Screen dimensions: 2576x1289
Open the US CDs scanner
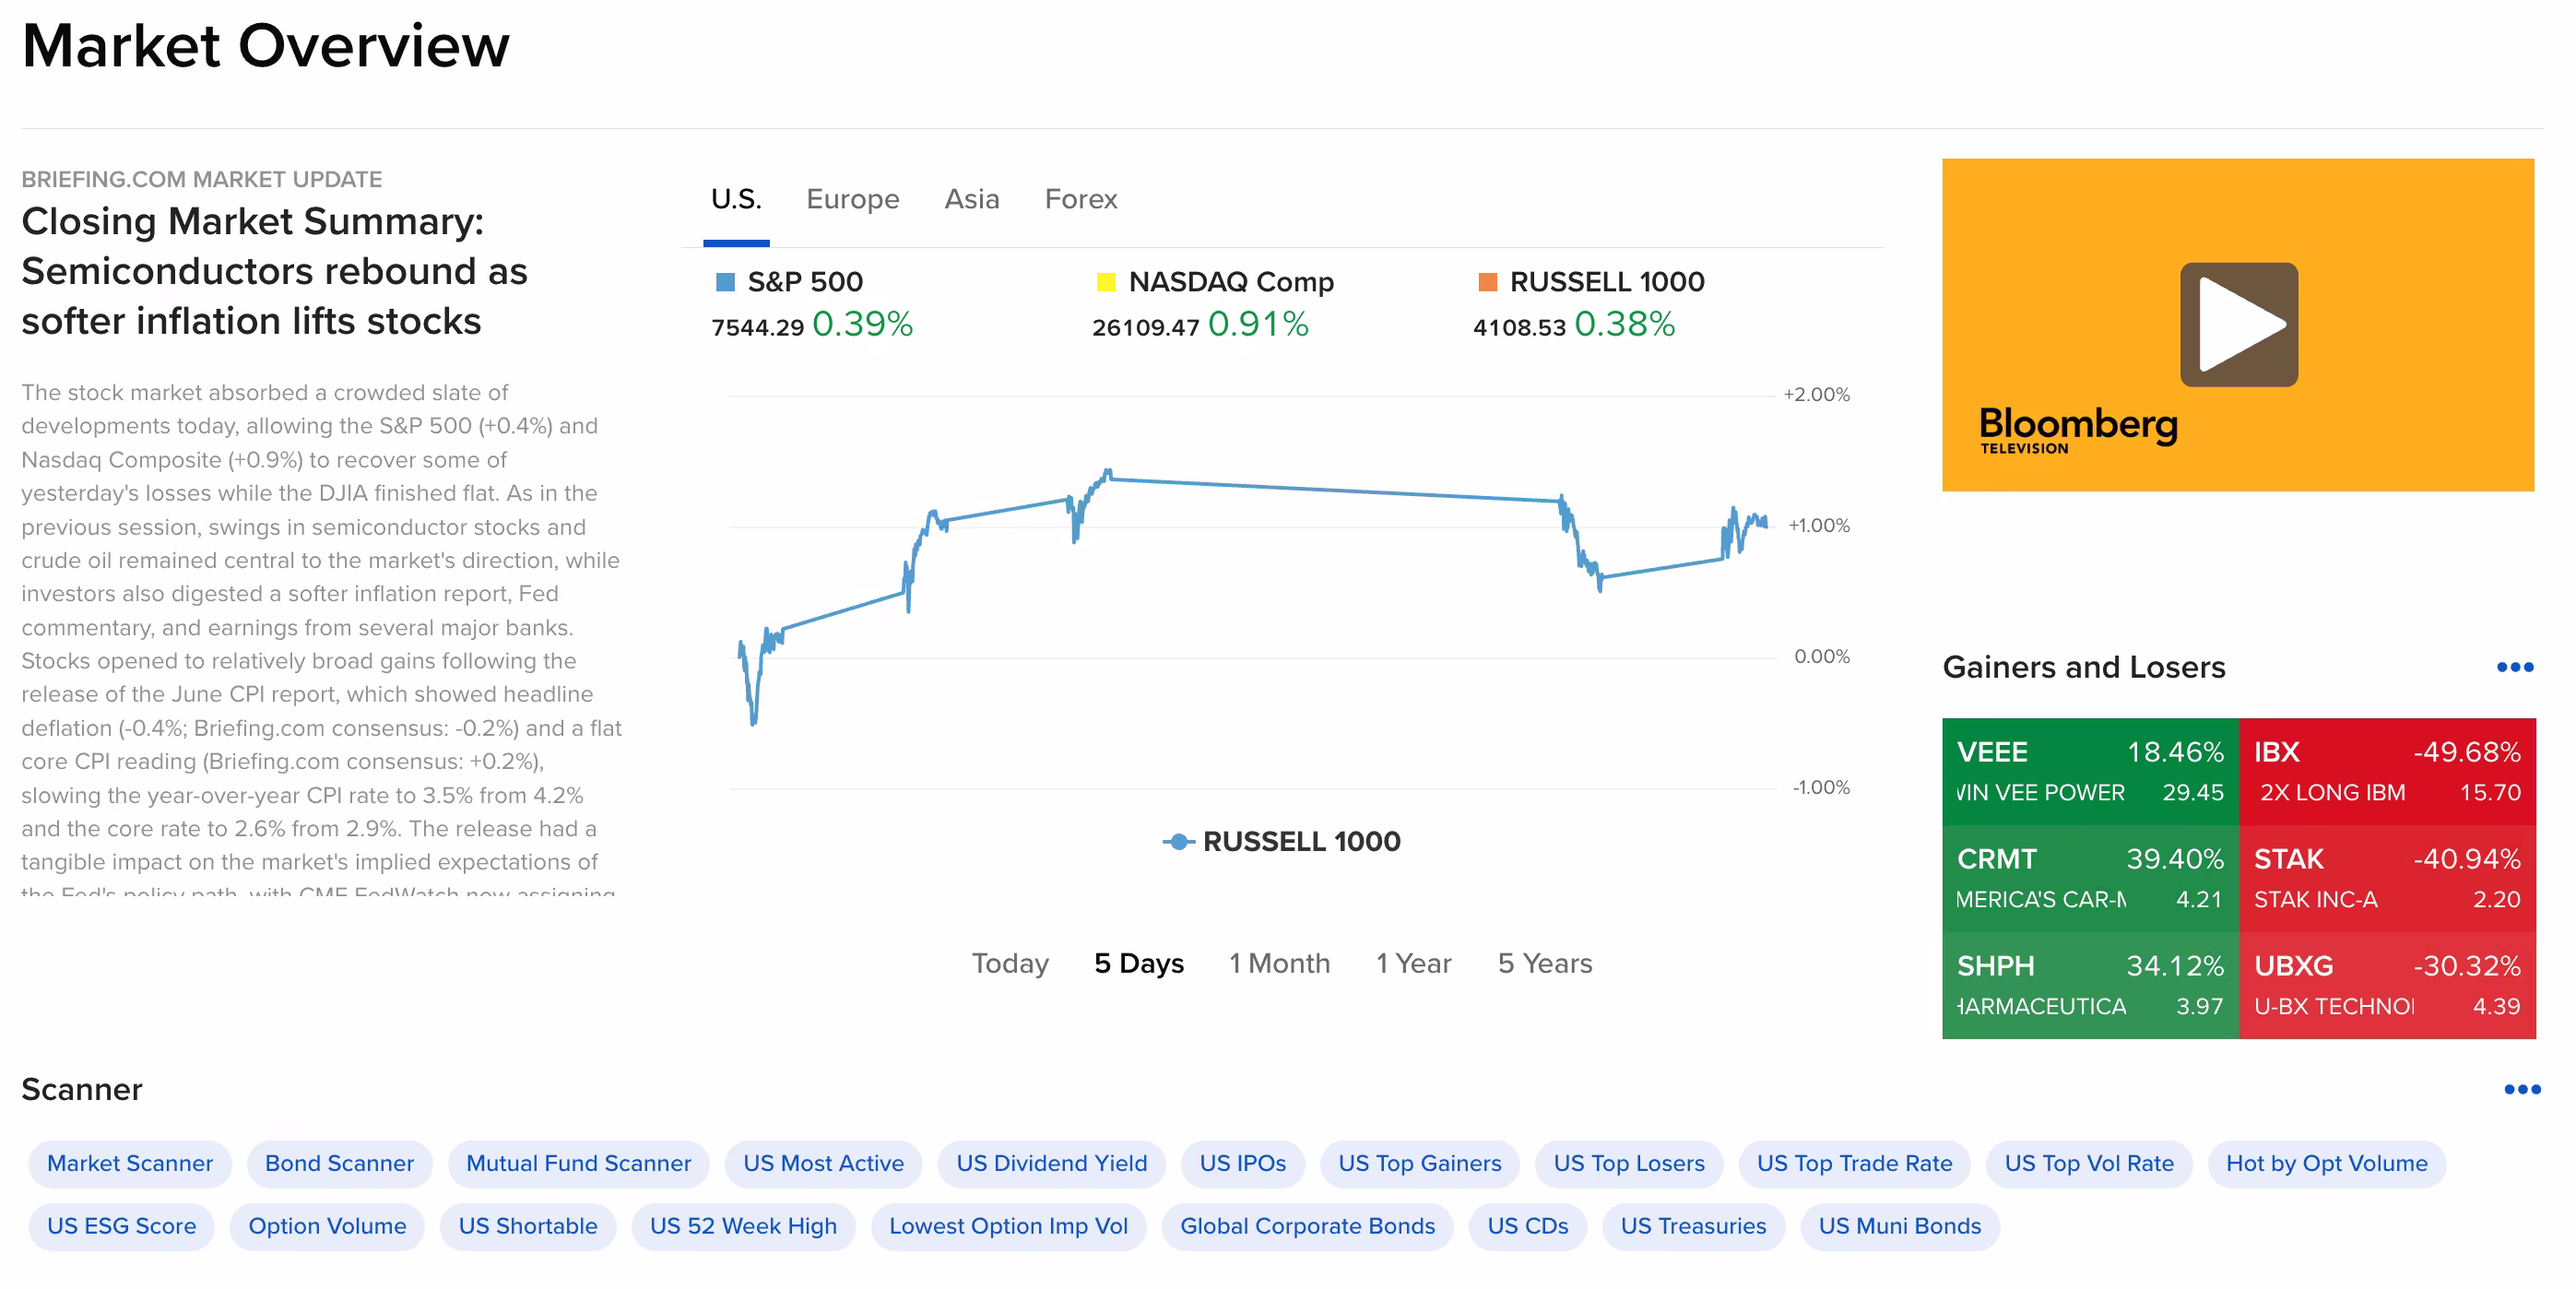1527,1226
